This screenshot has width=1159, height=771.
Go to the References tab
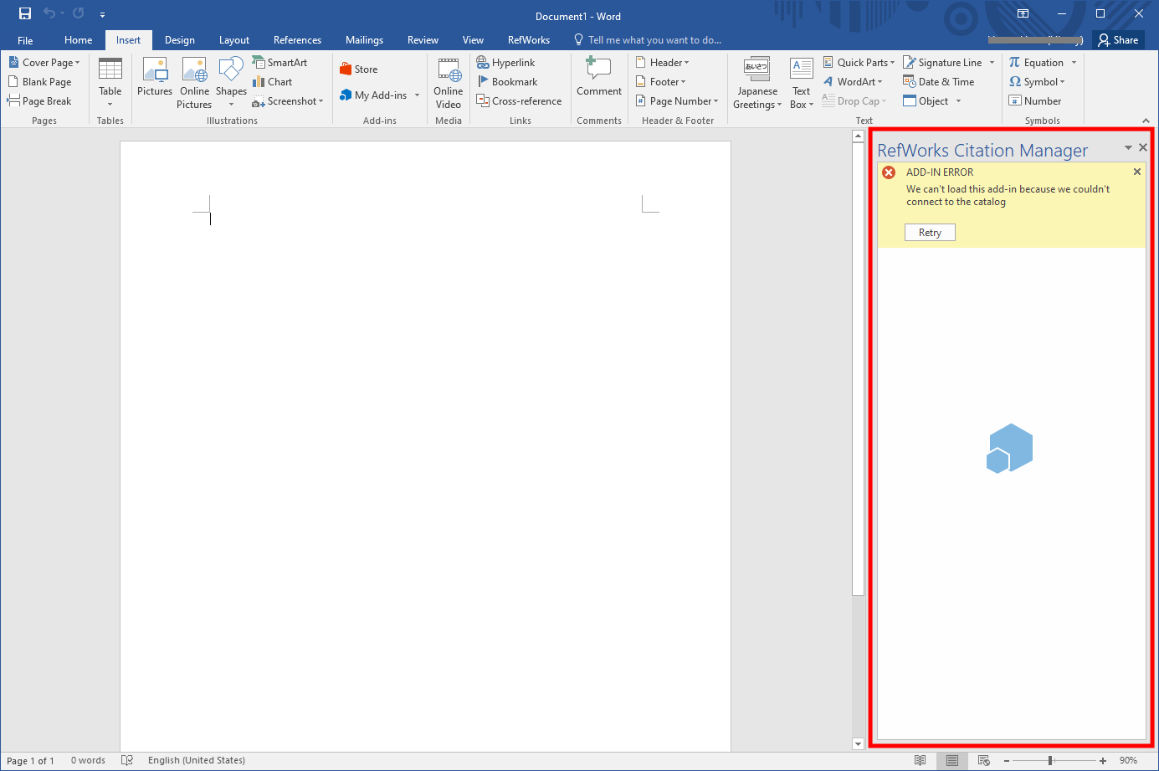click(297, 40)
